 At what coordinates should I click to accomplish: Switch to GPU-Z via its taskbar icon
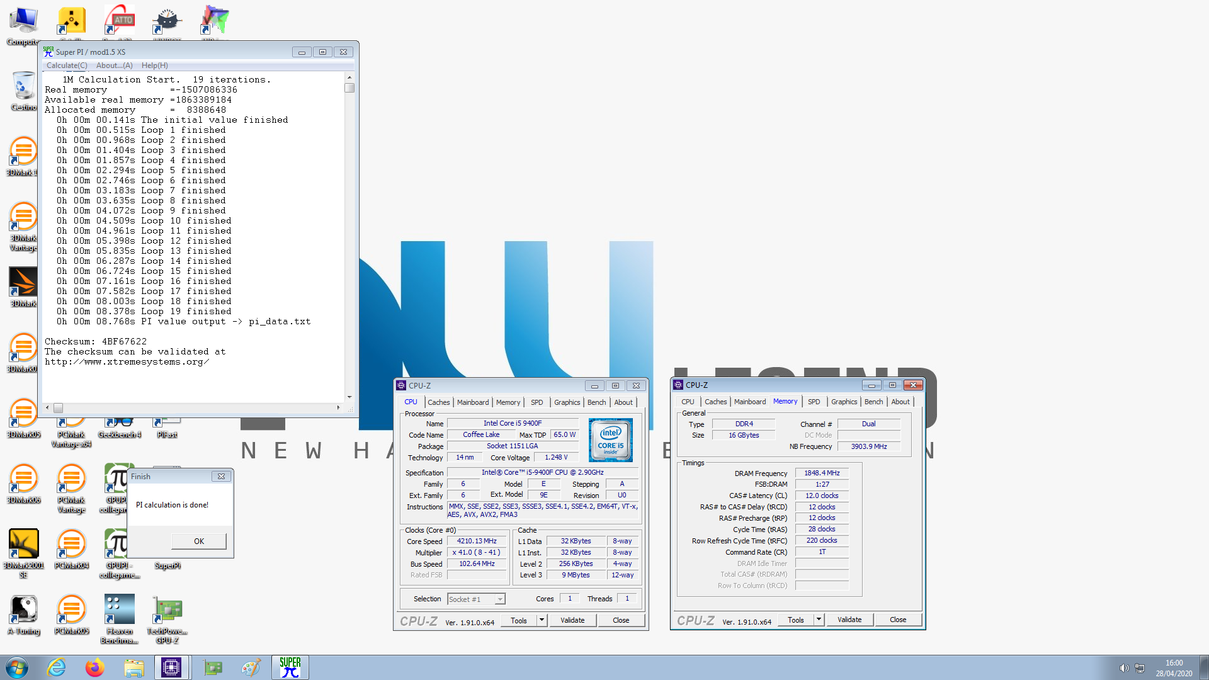(x=213, y=667)
